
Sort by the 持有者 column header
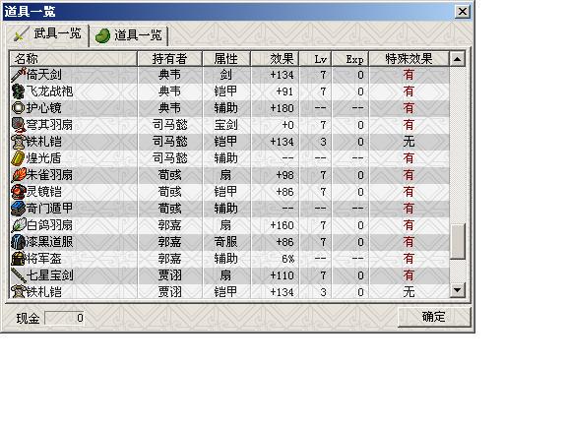[x=169, y=59]
